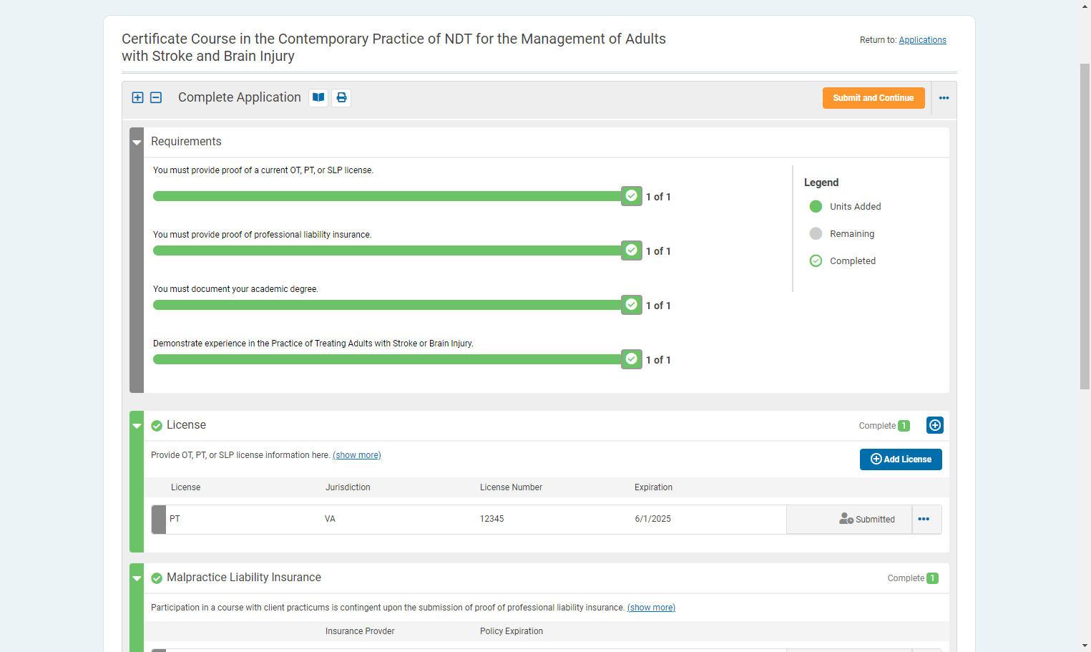Show more of the liability insurance description

click(x=651, y=608)
